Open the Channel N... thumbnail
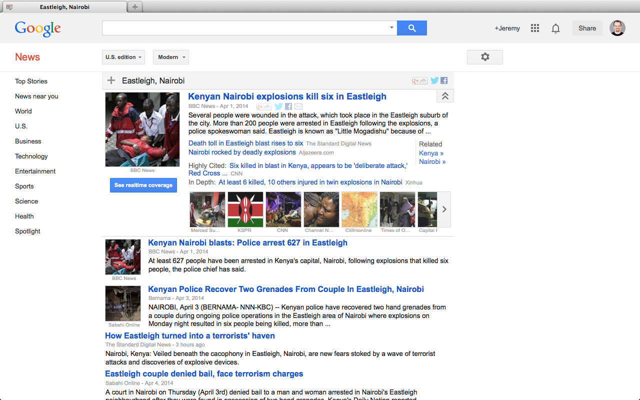Viewport: 640px width, 400px height. click(321, 209)
